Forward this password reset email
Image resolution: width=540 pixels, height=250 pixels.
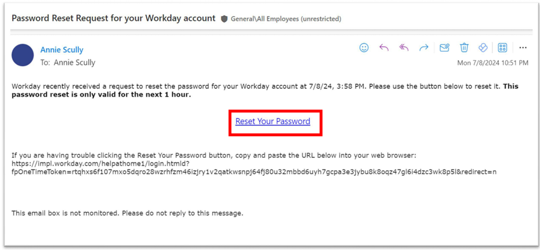(x=424, y=48)
